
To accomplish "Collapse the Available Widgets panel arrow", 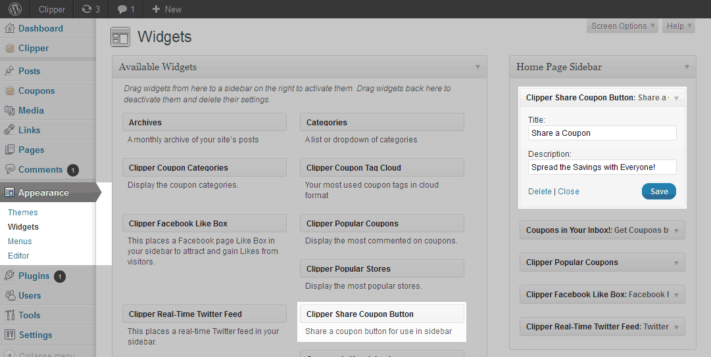I will point(478,67).
